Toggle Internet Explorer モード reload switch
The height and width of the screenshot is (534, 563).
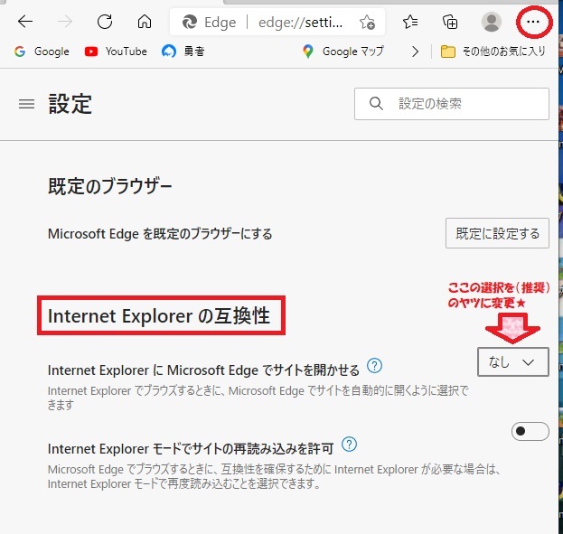[530, 431]
